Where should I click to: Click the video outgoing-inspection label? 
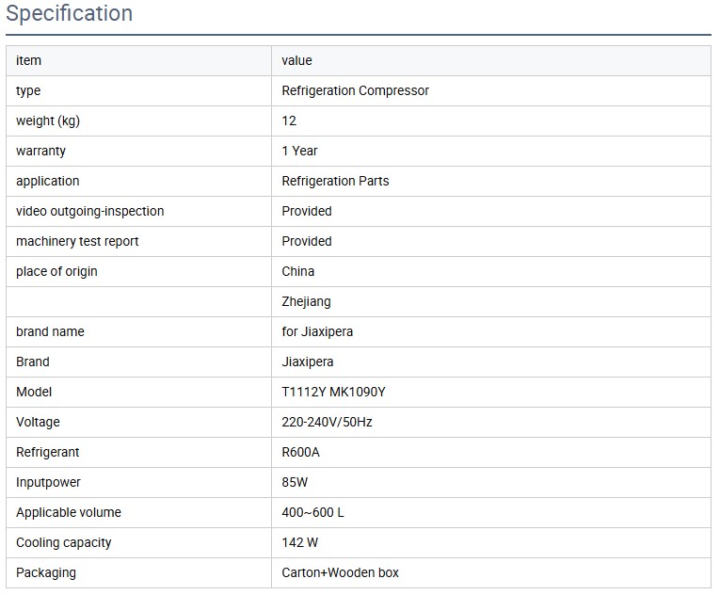(89, 211)
